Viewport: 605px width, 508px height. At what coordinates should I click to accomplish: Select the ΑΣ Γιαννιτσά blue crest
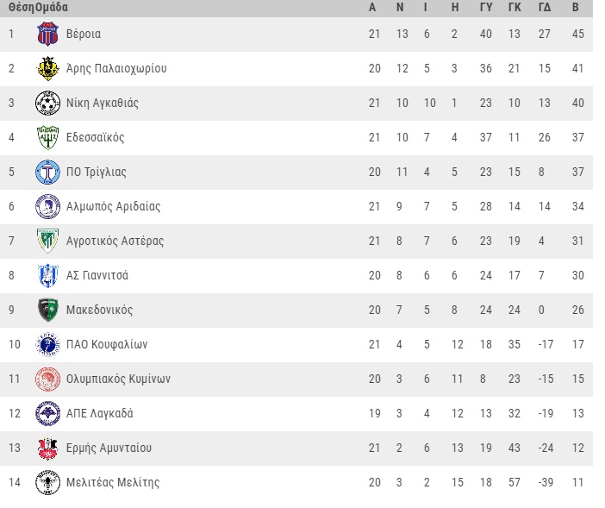point(48,276)
